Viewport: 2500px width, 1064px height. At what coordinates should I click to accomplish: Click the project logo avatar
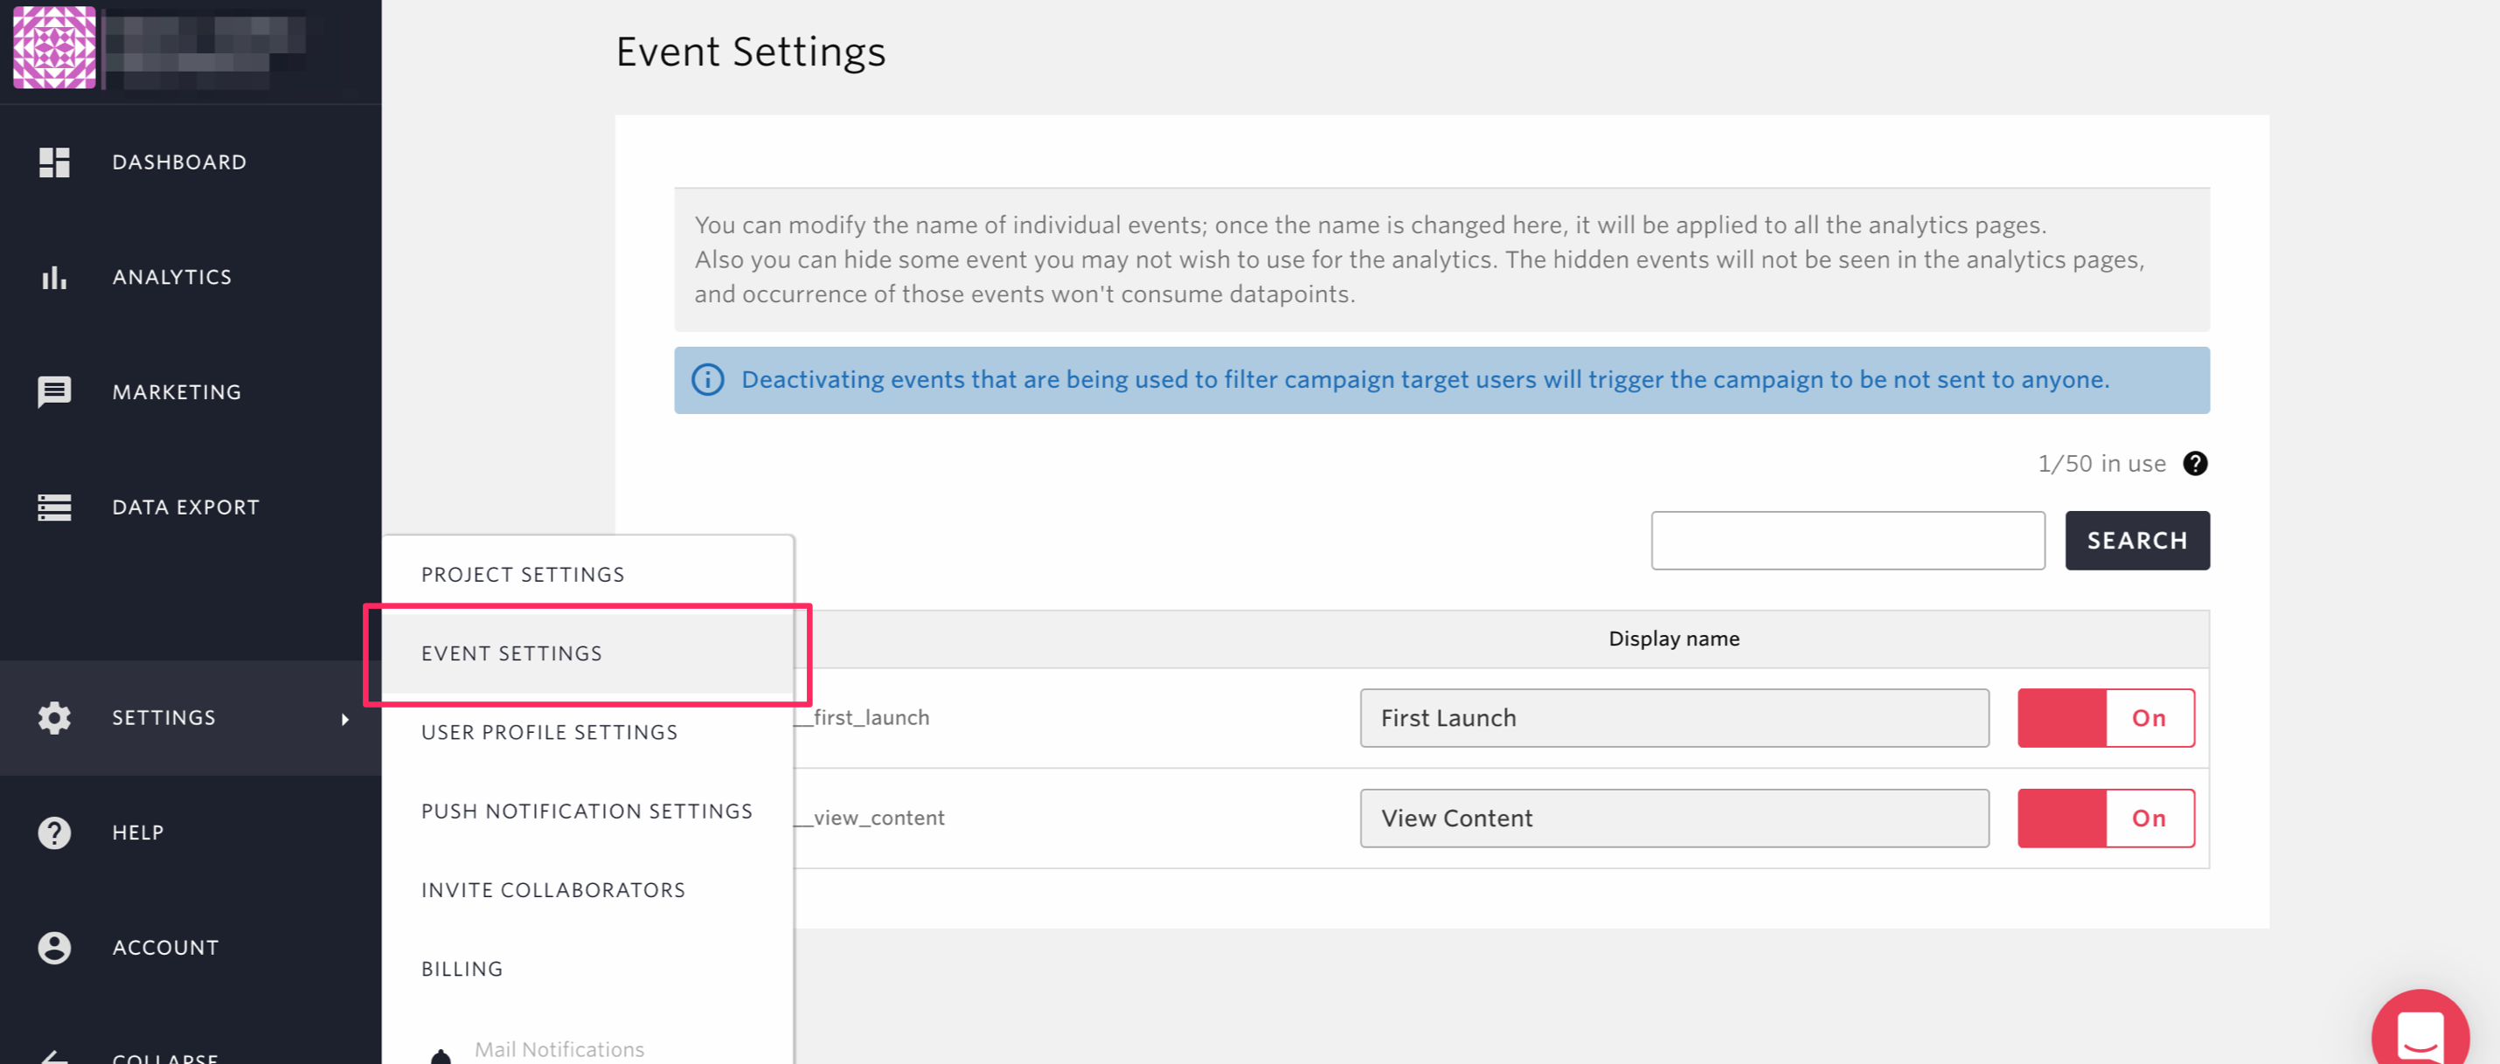[x=54, y=46]
